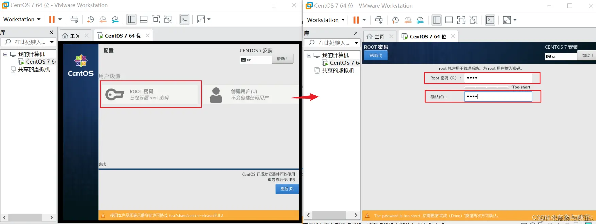Viewport: 596px width, 224px height.
Task: Click pause VM icon in left window
Action: (52, 19)
